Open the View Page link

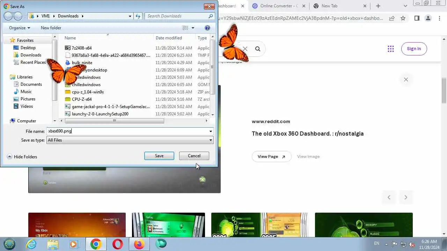click(x=271, y=157)
